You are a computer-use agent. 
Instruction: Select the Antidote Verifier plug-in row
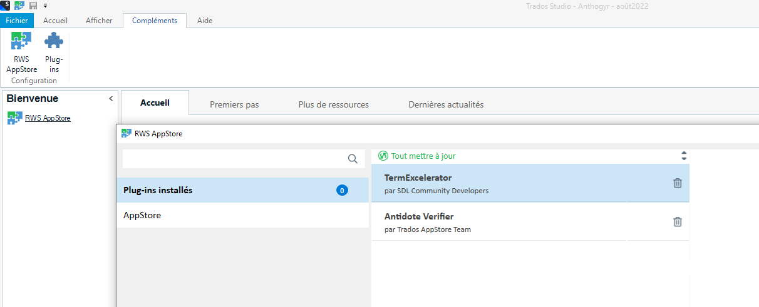click(x=530, y=222)
